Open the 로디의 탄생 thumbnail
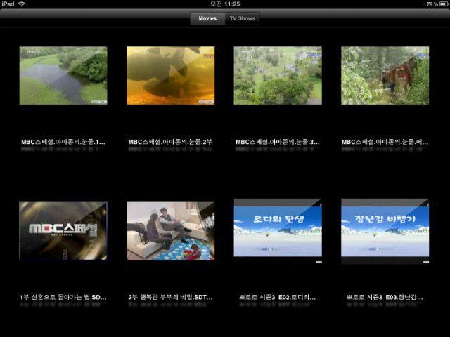This screenshot has width=450, height=337. 278,231
